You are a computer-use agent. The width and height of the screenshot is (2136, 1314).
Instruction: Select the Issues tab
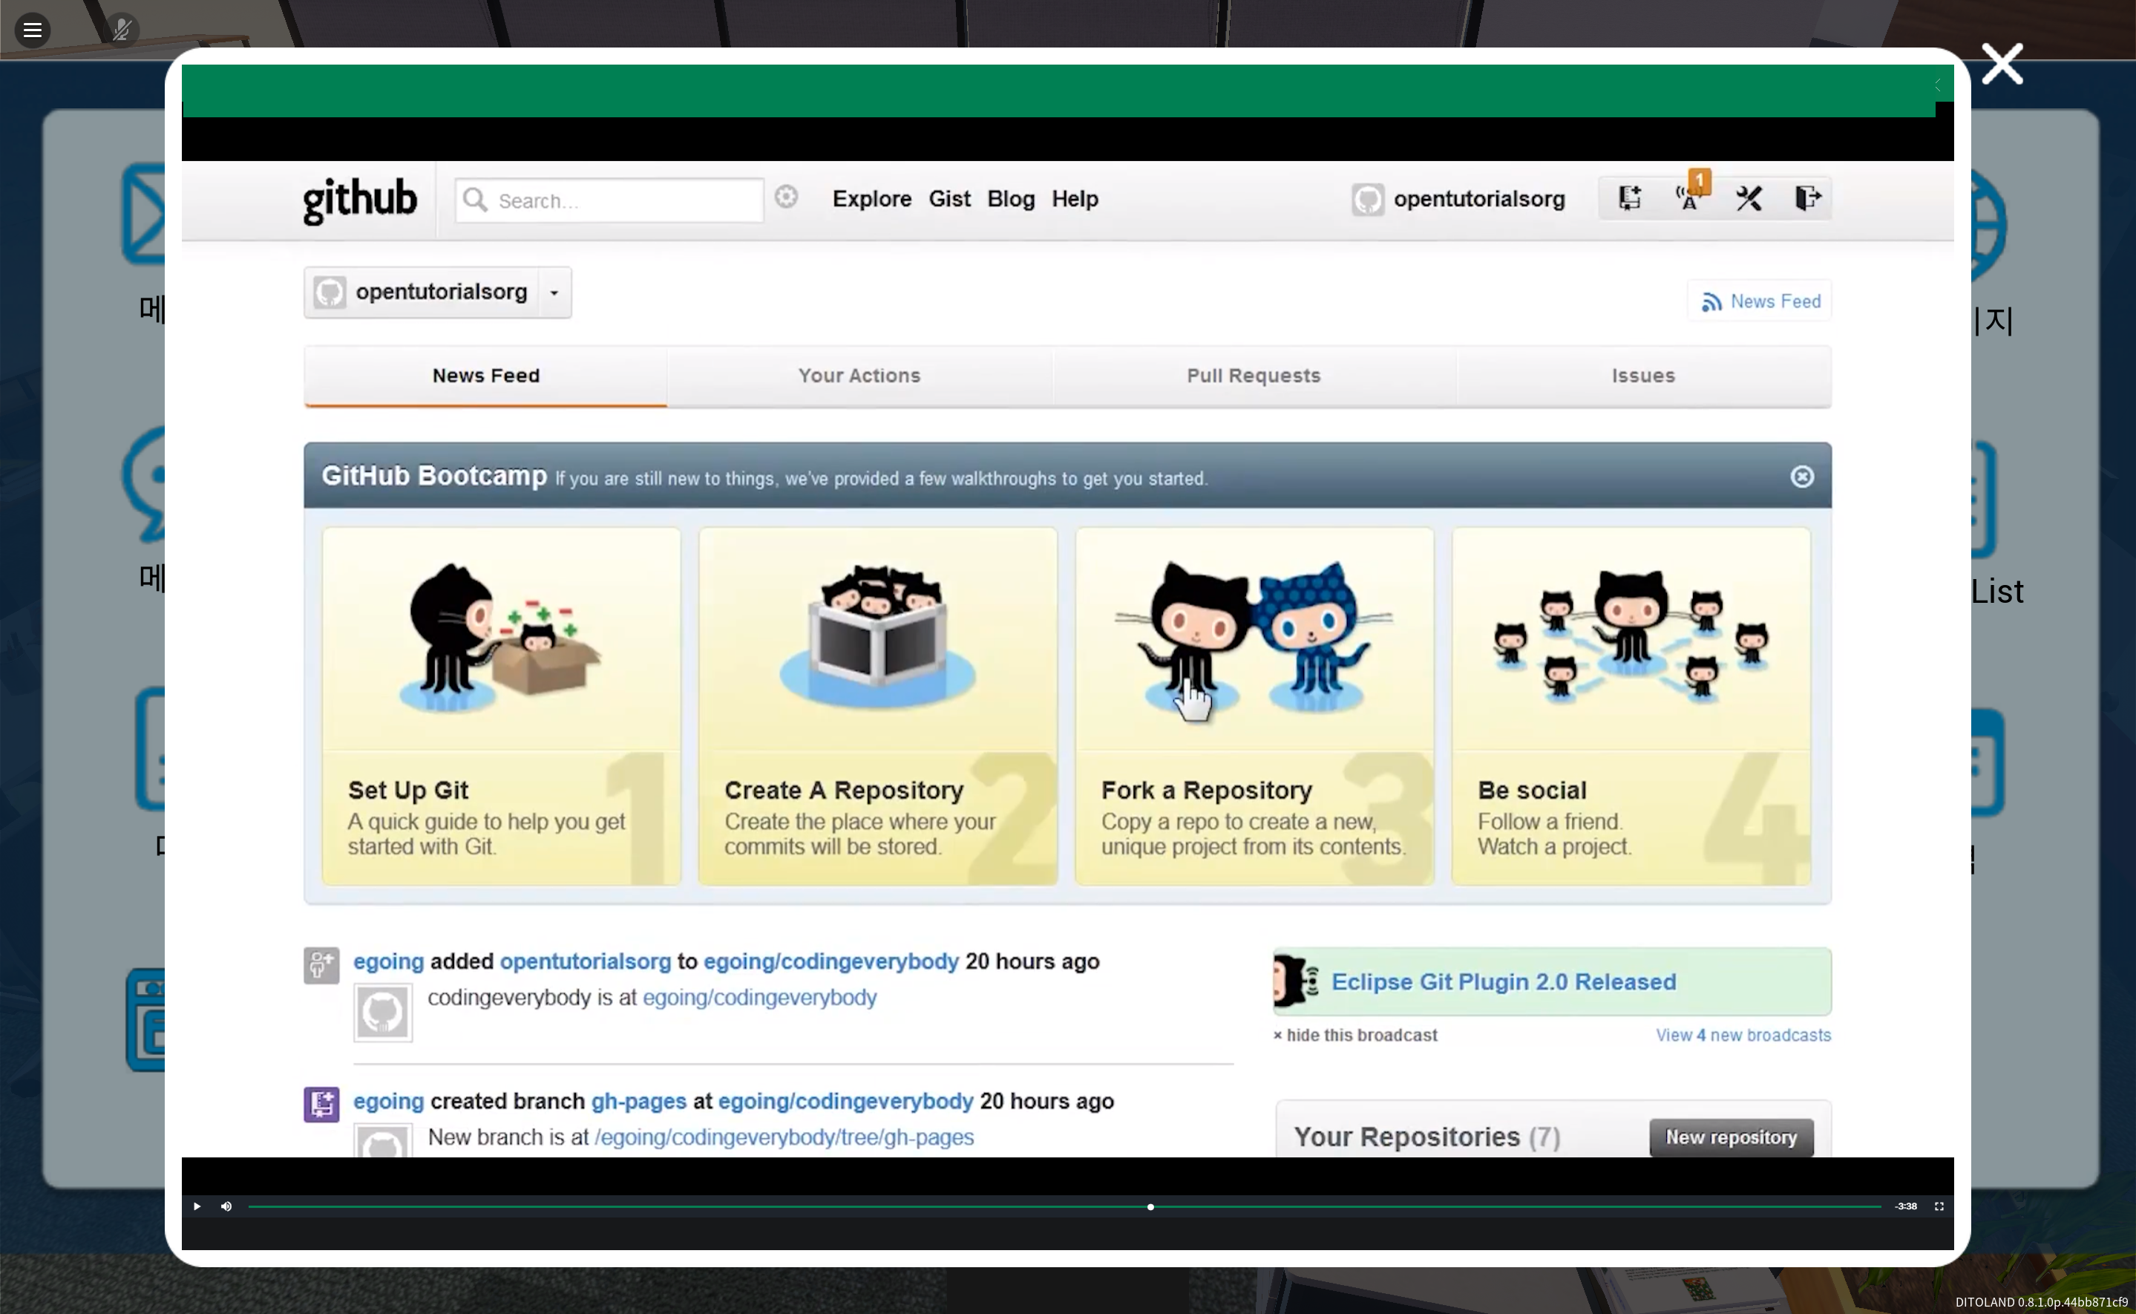point(1642,376)
